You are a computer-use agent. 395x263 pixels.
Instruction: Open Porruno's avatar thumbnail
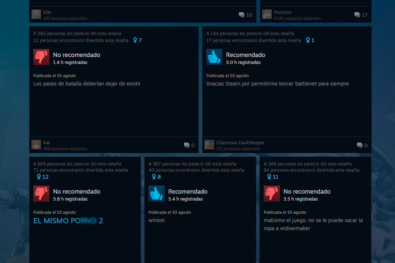click(267, 14)
